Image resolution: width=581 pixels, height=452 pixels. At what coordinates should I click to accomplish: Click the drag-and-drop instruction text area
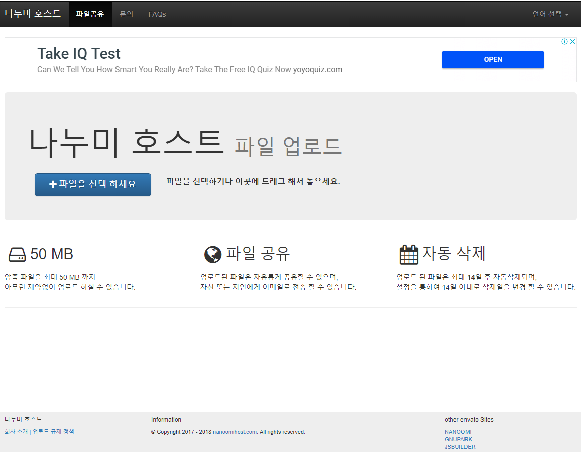(x=253, y=181)
